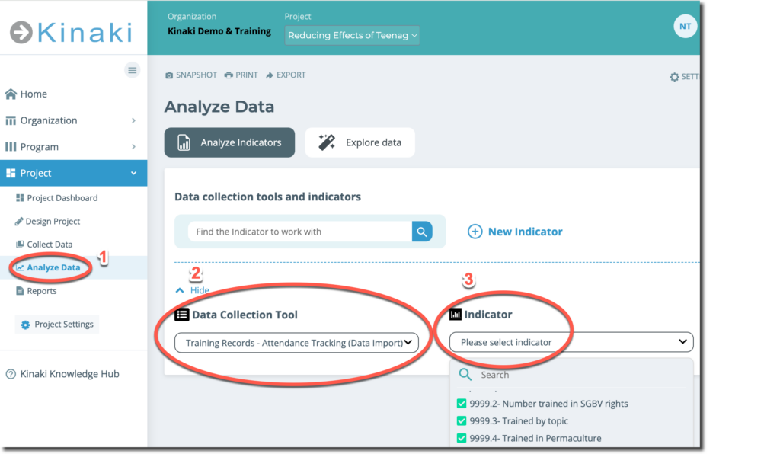Viewport: 780px width, 454px height.
Task: Expand the Organization submenu chevron
Action: (133, 120)
